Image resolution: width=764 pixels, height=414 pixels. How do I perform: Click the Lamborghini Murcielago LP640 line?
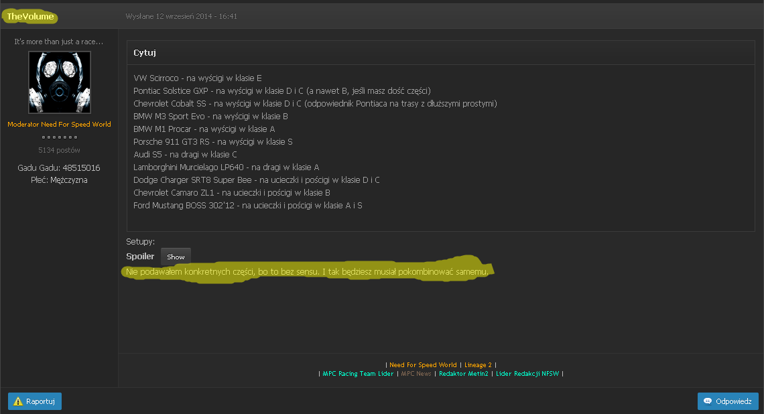pos(226,167)
